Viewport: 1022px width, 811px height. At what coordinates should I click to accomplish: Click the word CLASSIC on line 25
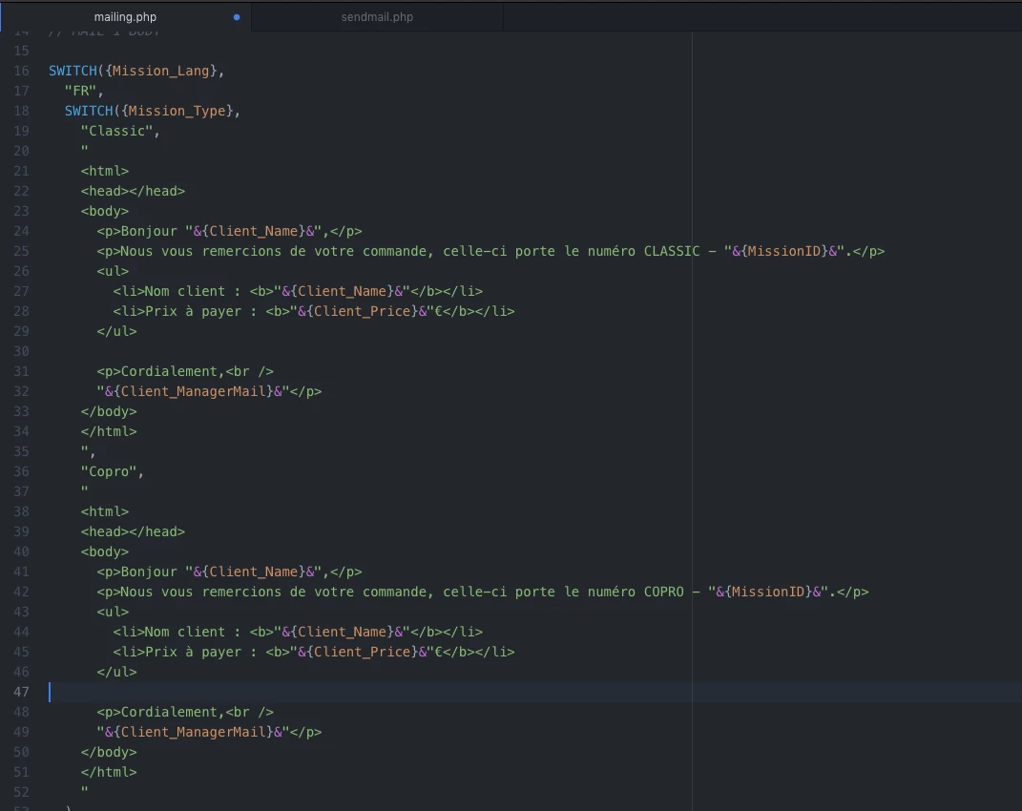pyautogui.click(x=672, y=251)
